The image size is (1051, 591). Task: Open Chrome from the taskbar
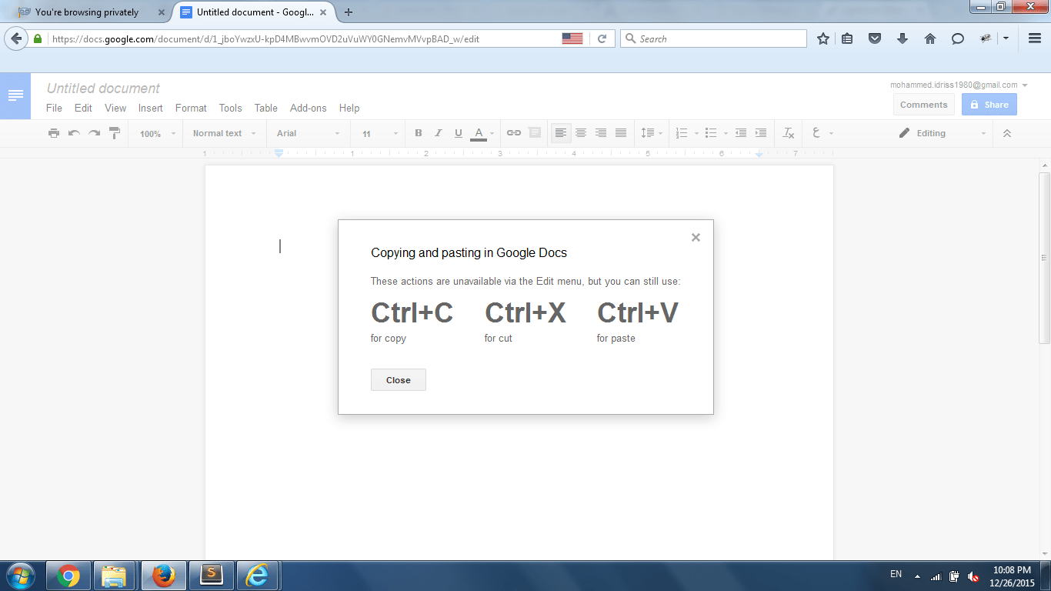click(x=68, y=576)
